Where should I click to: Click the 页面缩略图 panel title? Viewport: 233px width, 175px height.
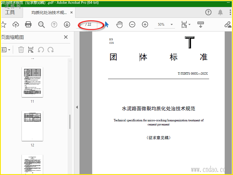(13, 37)
